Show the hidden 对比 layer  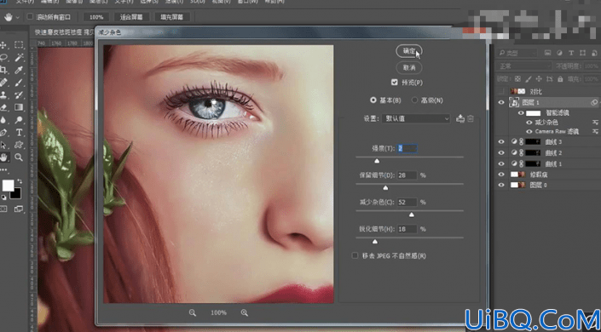click(501, 92)
